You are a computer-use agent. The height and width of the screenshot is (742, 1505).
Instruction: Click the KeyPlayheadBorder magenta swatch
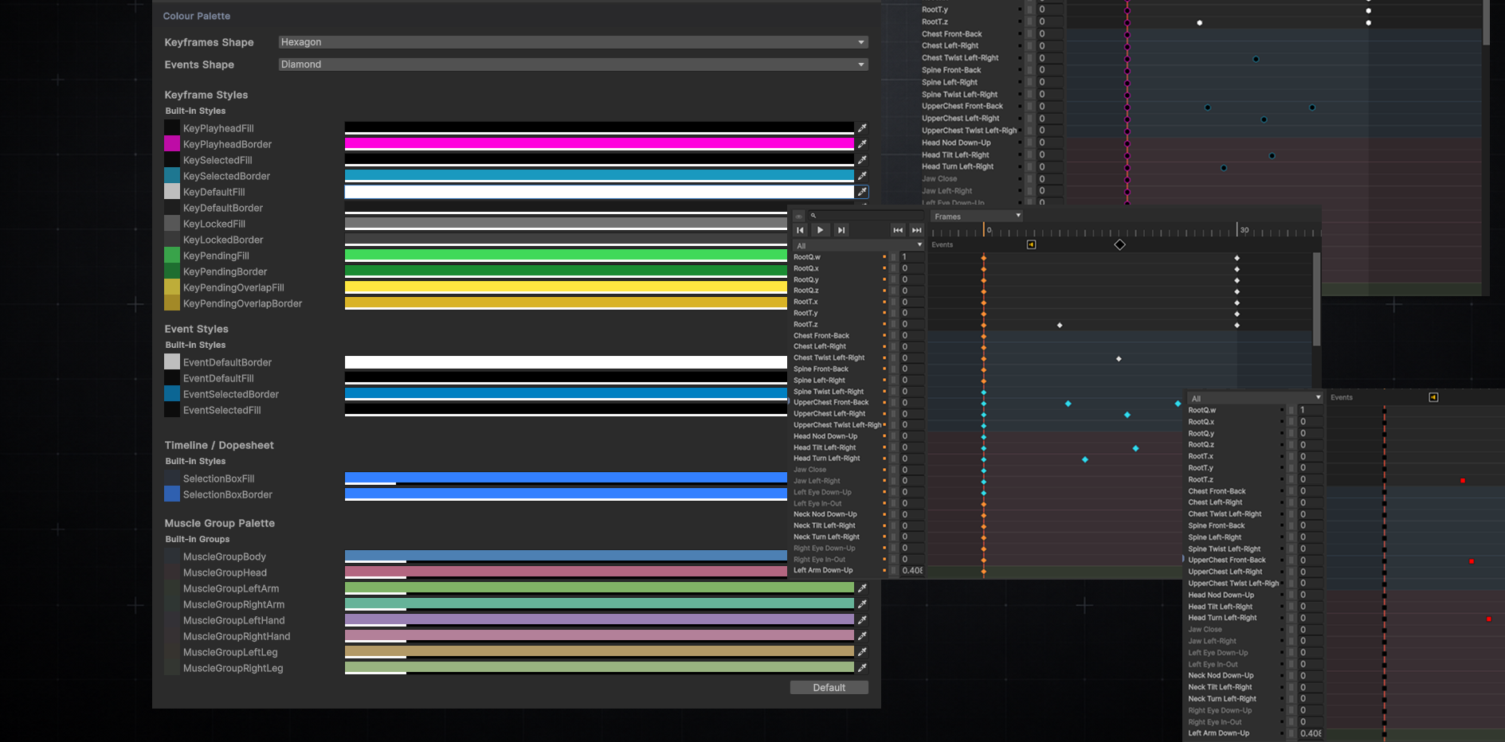[172, 144]
